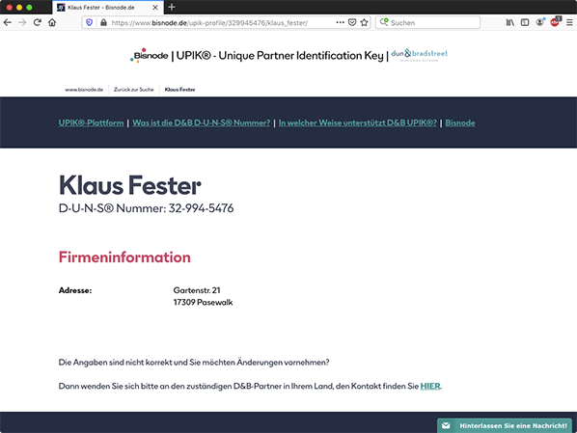Click the browser back arrow
Screen dimensions: 577x433
tap(8, 22)
